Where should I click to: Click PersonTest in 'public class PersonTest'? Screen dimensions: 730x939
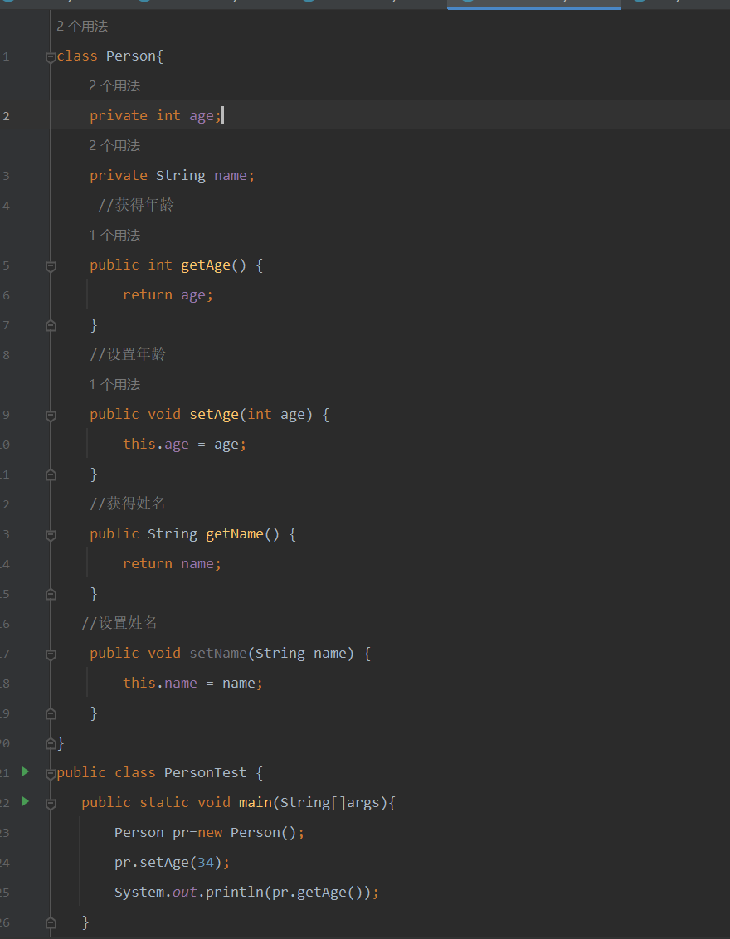click(206, 772)
